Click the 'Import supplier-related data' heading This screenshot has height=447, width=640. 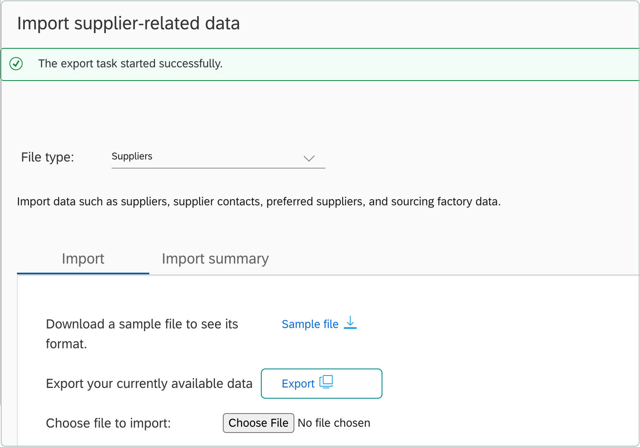click(x=129, y=24)
